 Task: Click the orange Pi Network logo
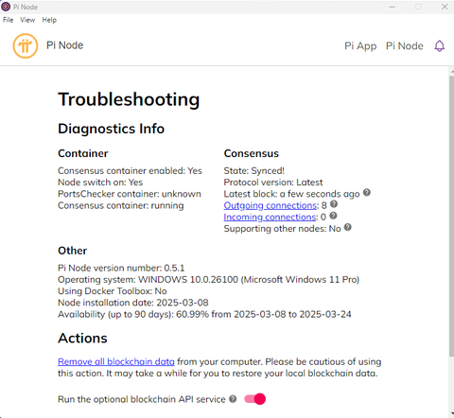pos(26,46)
